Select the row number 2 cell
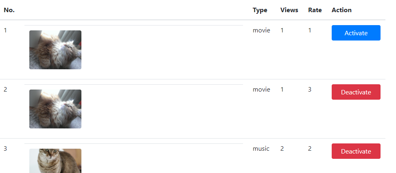396x173 pixels. pos(5,90)
